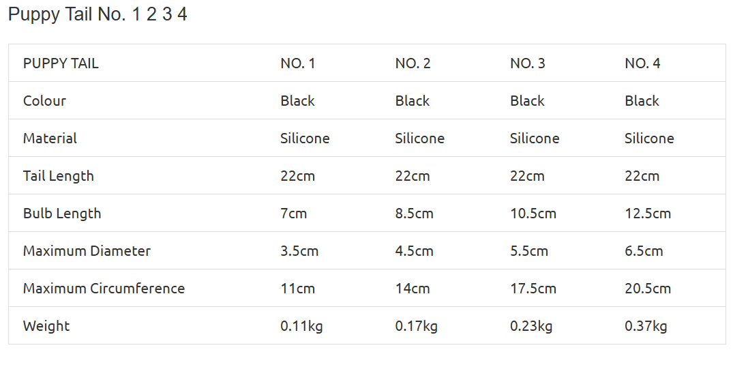The width and height of the screenshot is (733, 367).
Task: Select the NO. 1 column header
Action: click(x=298, y=63)
